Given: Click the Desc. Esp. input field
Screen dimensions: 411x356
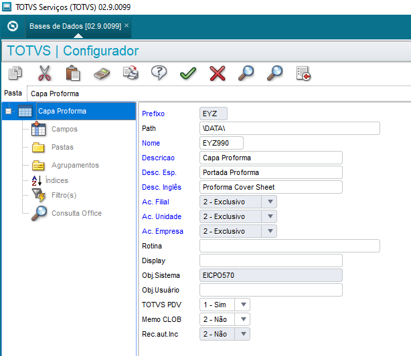Looking at the screenshot, I should (271, 172).
